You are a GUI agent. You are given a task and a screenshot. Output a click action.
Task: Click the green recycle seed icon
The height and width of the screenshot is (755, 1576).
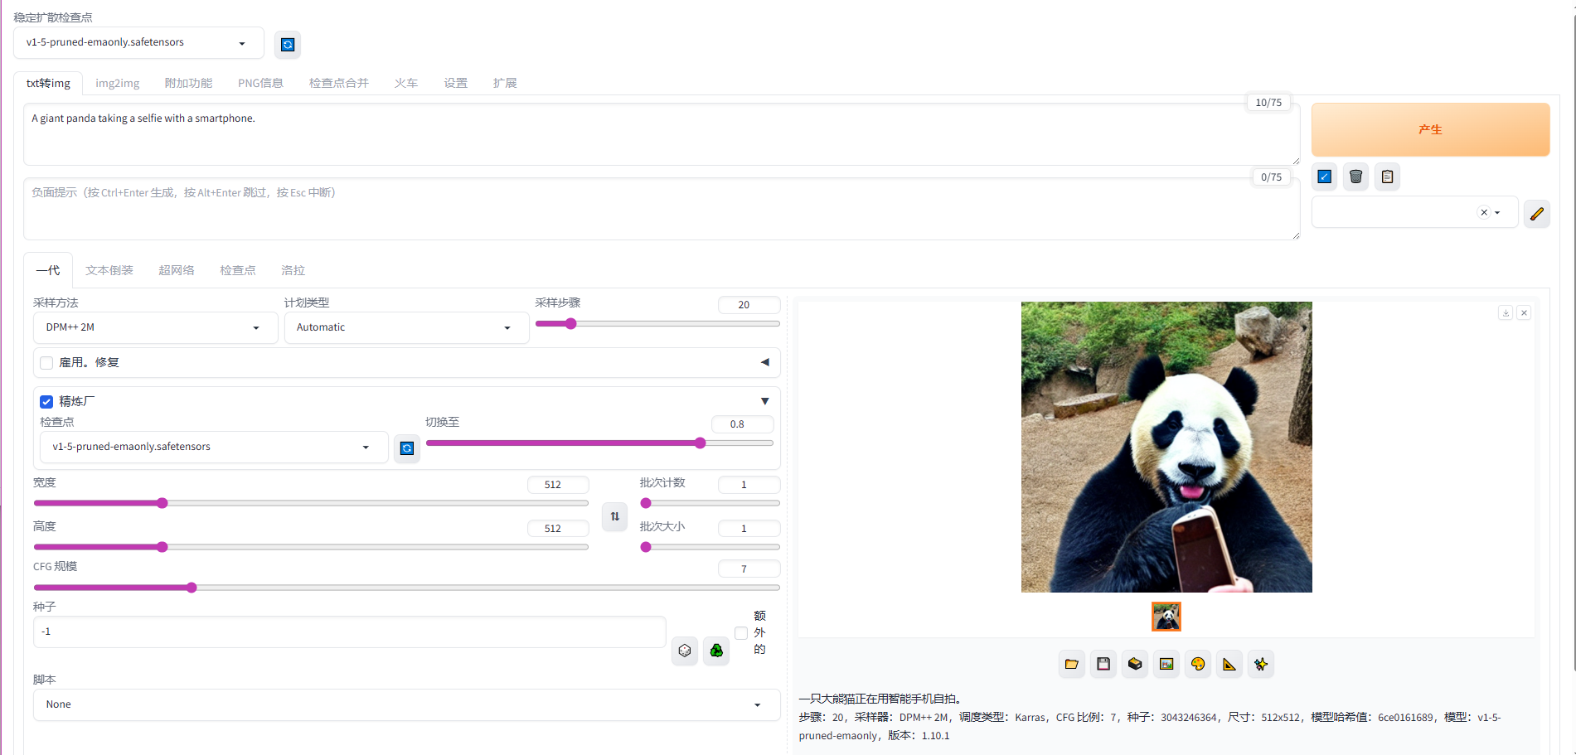click(x=716, y=651)
